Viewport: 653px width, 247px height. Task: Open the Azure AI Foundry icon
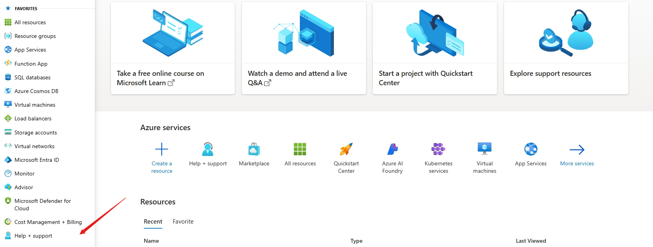[x=392, y=149]
